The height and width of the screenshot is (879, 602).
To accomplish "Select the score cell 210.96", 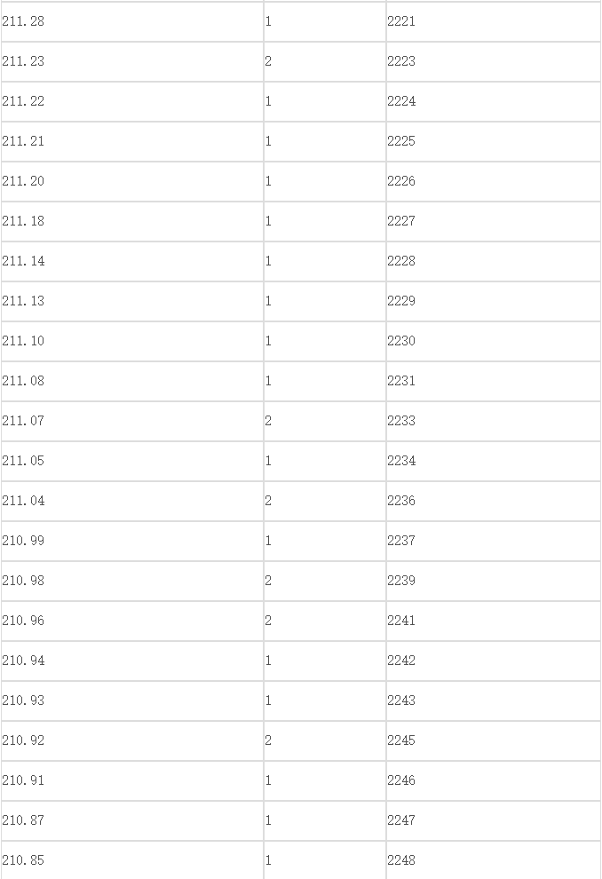I will coord(132,621).
